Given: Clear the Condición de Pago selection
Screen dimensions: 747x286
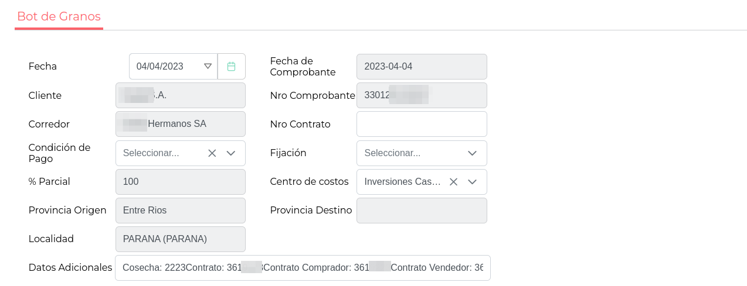Looking at the screenshot, I should (212, 153).
